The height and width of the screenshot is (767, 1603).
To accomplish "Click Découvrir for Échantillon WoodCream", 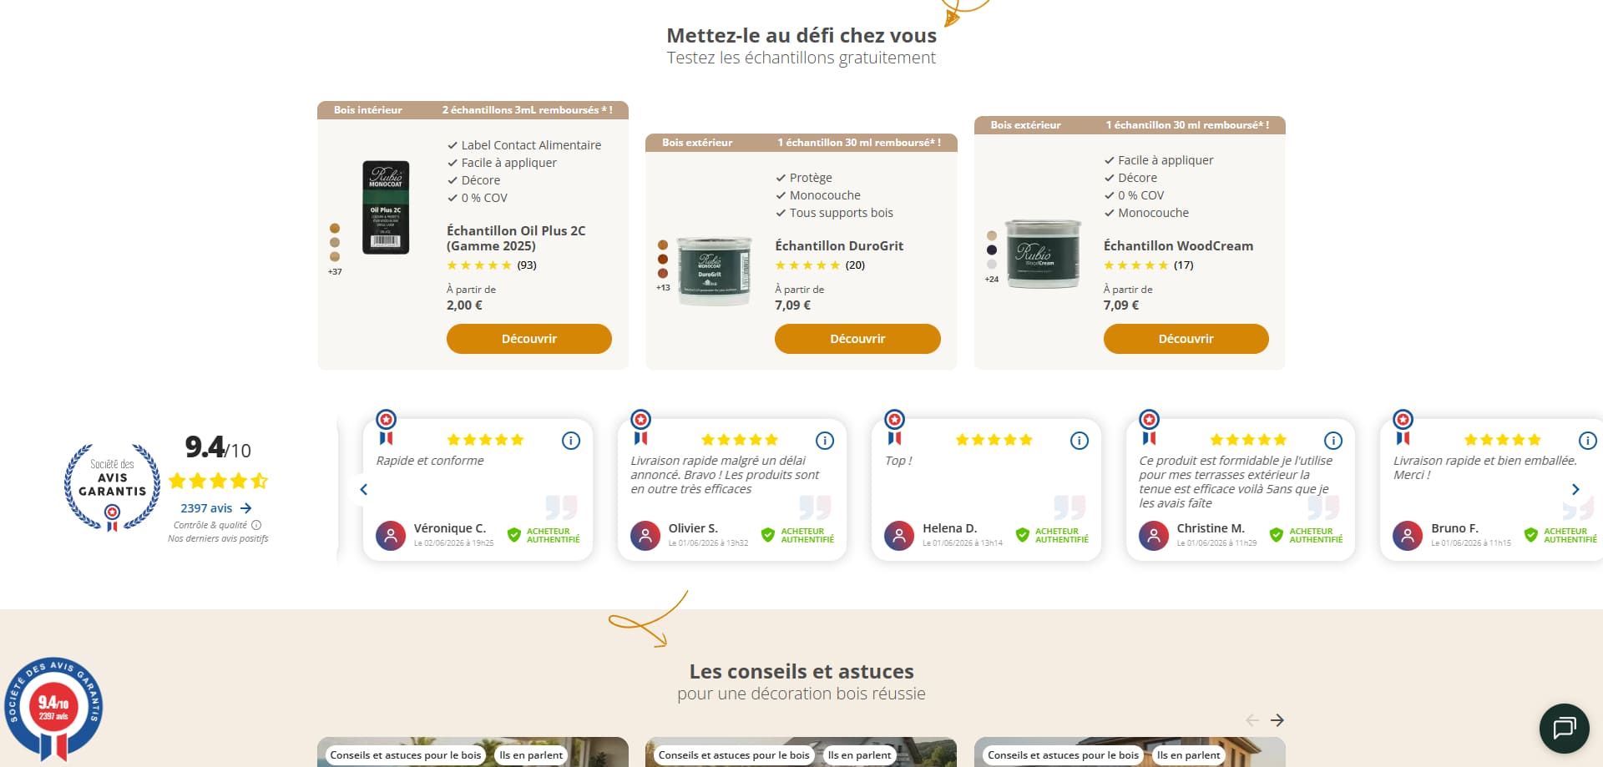I will click(1186, 339).
